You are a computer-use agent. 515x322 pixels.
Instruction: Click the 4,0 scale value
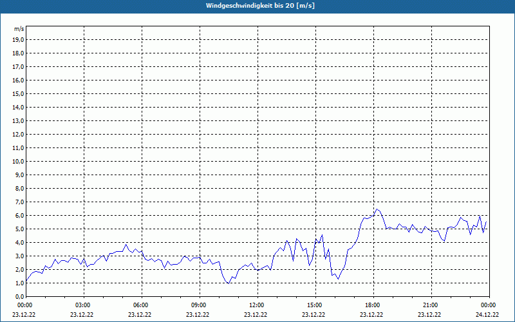click(x=19, y=243)
